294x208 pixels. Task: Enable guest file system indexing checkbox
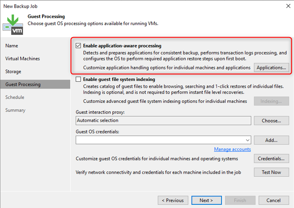(79, 80)
